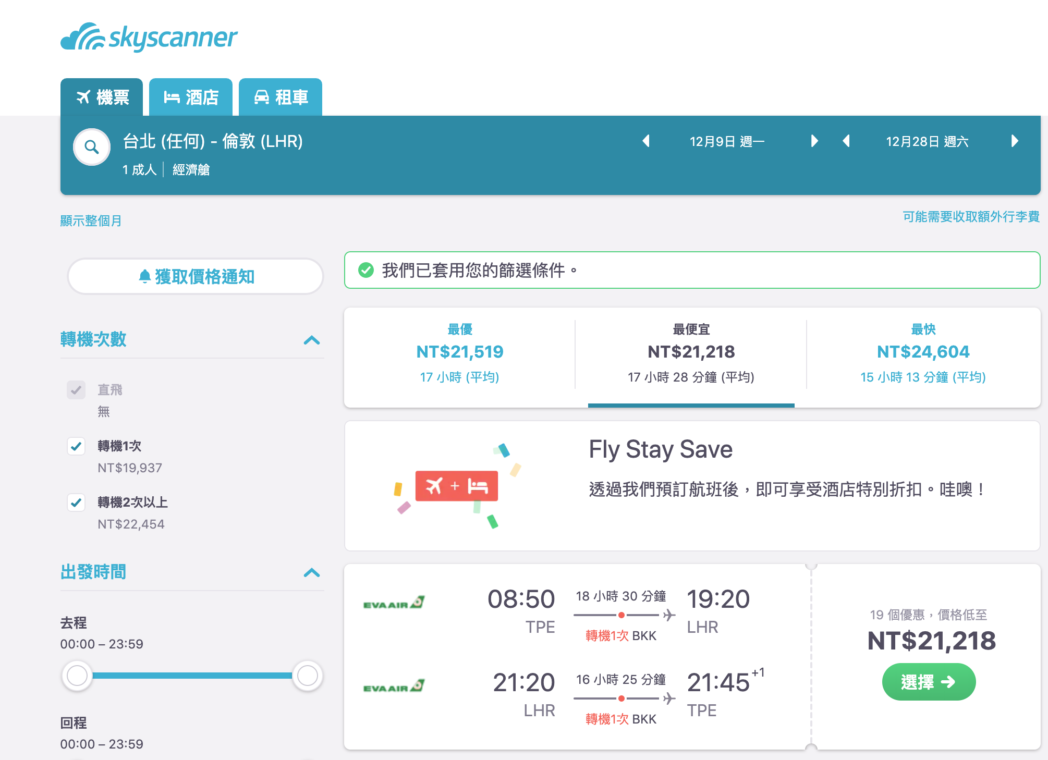Click the 1 成人 passenger text
Viewport: 1048px width, 760px height.
[x=139, y=169]
